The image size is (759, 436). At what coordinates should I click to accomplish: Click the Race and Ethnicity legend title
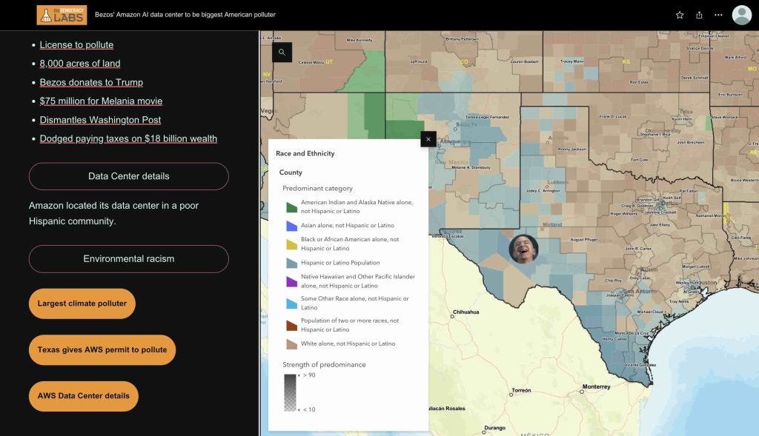305,154
